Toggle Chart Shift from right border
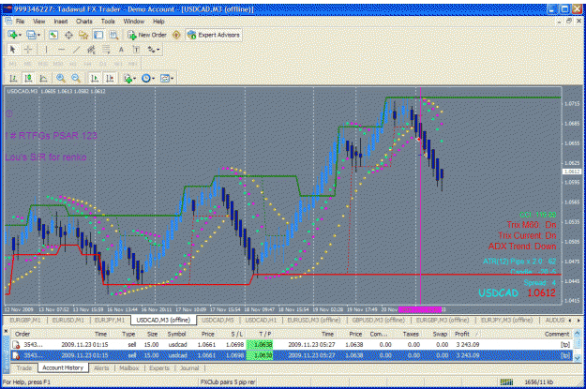 [x=110, y=78]
